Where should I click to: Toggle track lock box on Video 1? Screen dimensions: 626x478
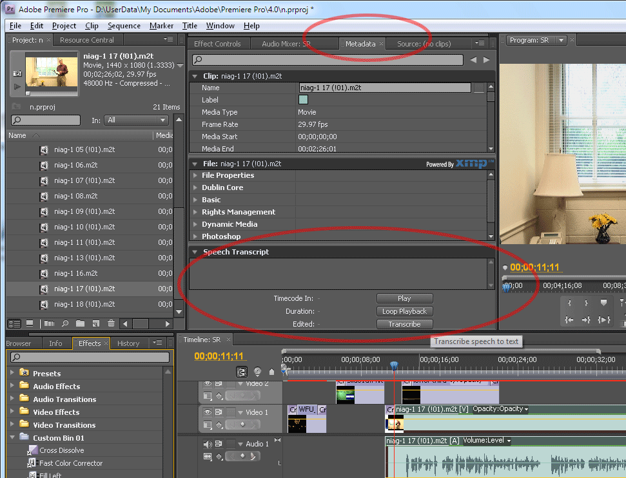[x=230, y=412]
